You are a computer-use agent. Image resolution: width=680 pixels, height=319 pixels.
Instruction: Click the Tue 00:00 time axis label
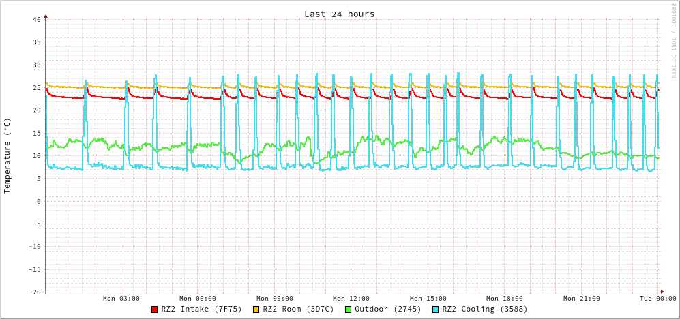pos(657,299)
